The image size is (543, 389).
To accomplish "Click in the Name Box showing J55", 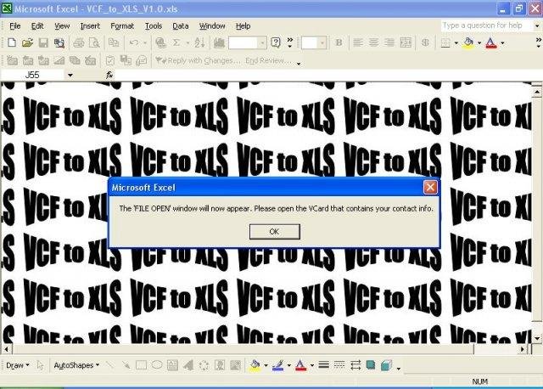I will point(32,75).
